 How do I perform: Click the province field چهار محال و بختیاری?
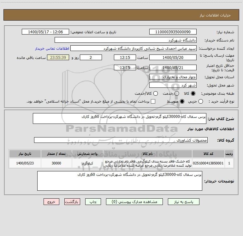173,77
